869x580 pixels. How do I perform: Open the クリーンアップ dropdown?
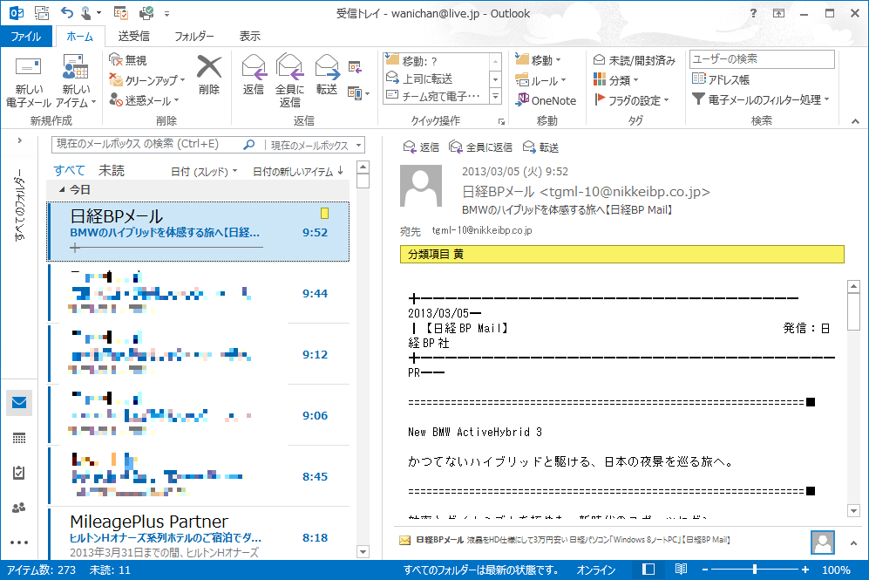[146, 80]
